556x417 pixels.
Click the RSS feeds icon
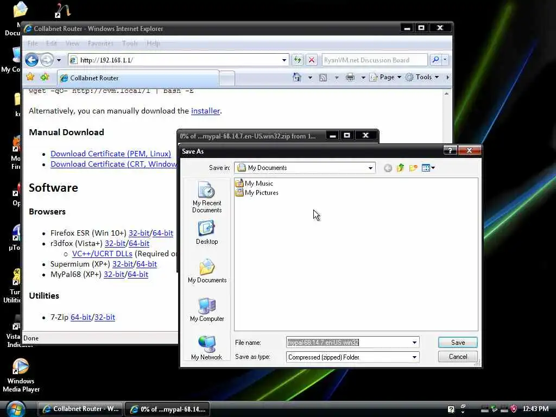click(323, 77)
